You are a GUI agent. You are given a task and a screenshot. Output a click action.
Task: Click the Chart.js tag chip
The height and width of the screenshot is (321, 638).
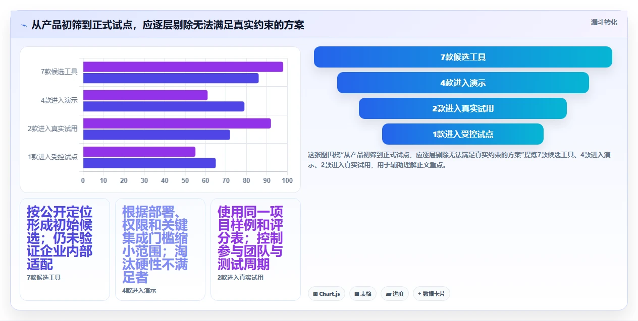[327, 294]
